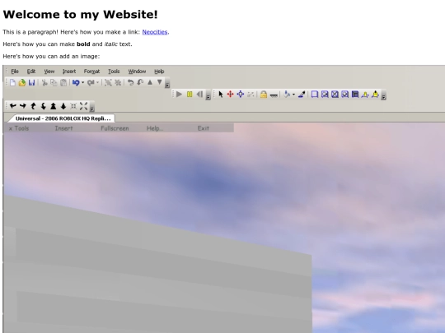This screenshot has height=333, width=445.
Task: Click the blue Undo arrow icon
Action: coord(76,82)
